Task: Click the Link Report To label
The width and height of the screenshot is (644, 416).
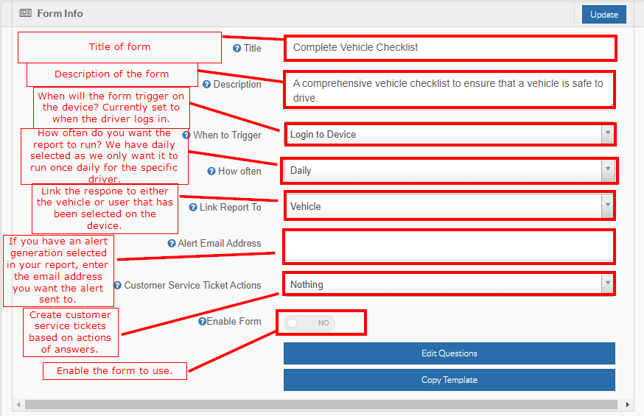Action: pyautogui.click(x=231, y=207)
